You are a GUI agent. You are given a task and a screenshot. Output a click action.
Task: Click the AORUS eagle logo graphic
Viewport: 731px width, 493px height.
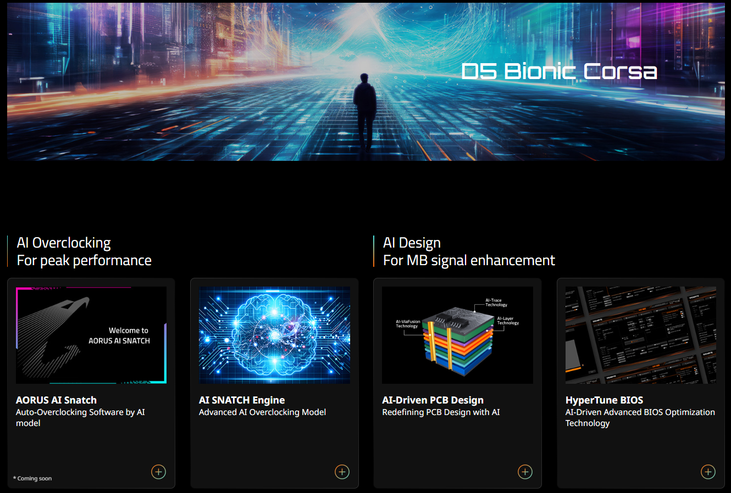click(x=52, y=335)
